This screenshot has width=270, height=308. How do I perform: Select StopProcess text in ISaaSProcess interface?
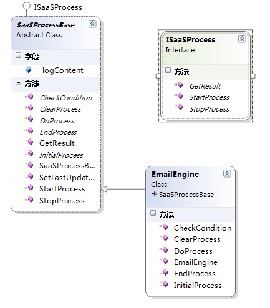click(210, 109)
